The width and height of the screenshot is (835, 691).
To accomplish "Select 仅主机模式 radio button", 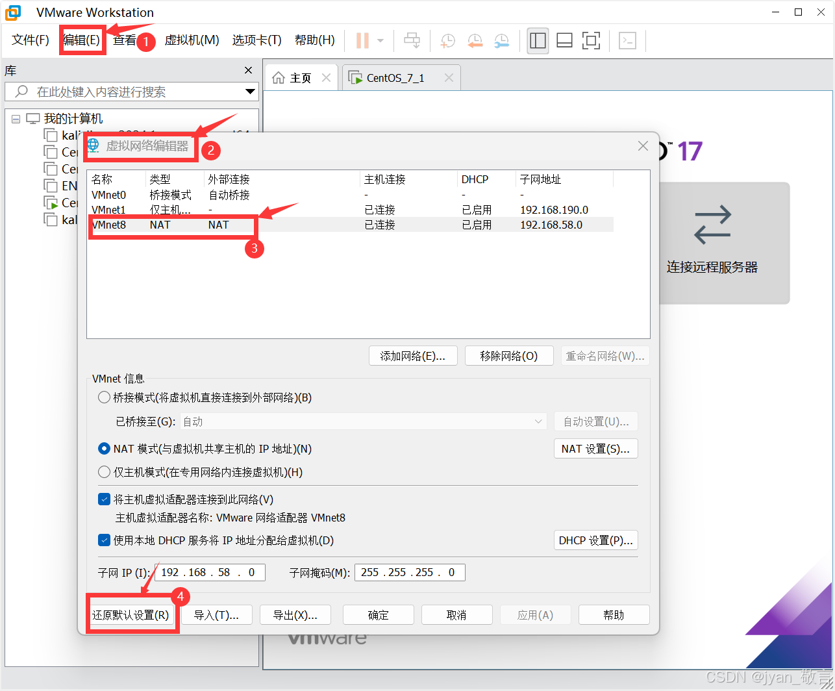I will coord(104,472).
